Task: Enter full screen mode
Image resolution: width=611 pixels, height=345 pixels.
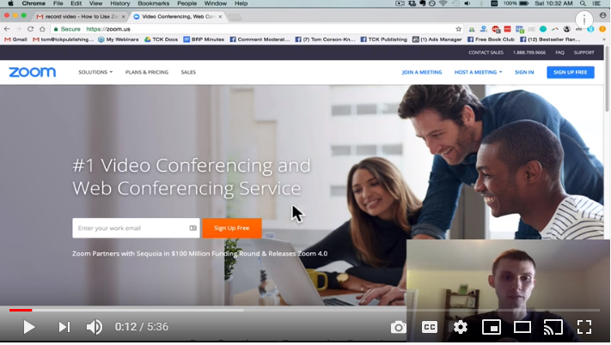Action: (x=584, y=327)
